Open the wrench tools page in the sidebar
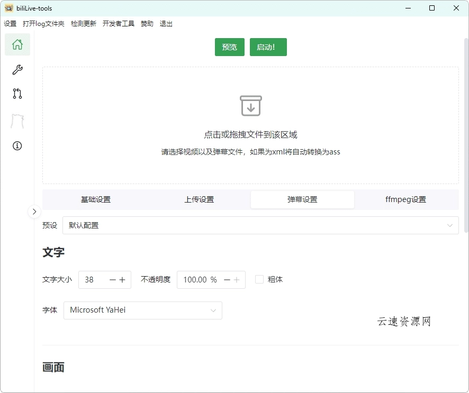Screen dimensions: 469x393 17,69
